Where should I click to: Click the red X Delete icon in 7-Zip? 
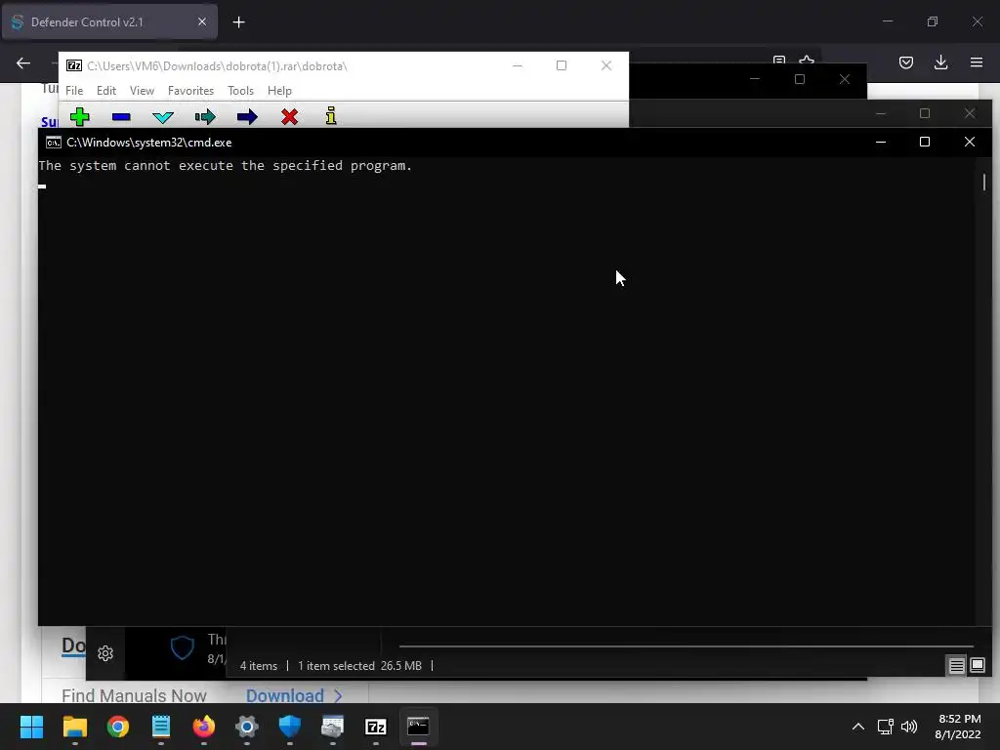(289, 117)
